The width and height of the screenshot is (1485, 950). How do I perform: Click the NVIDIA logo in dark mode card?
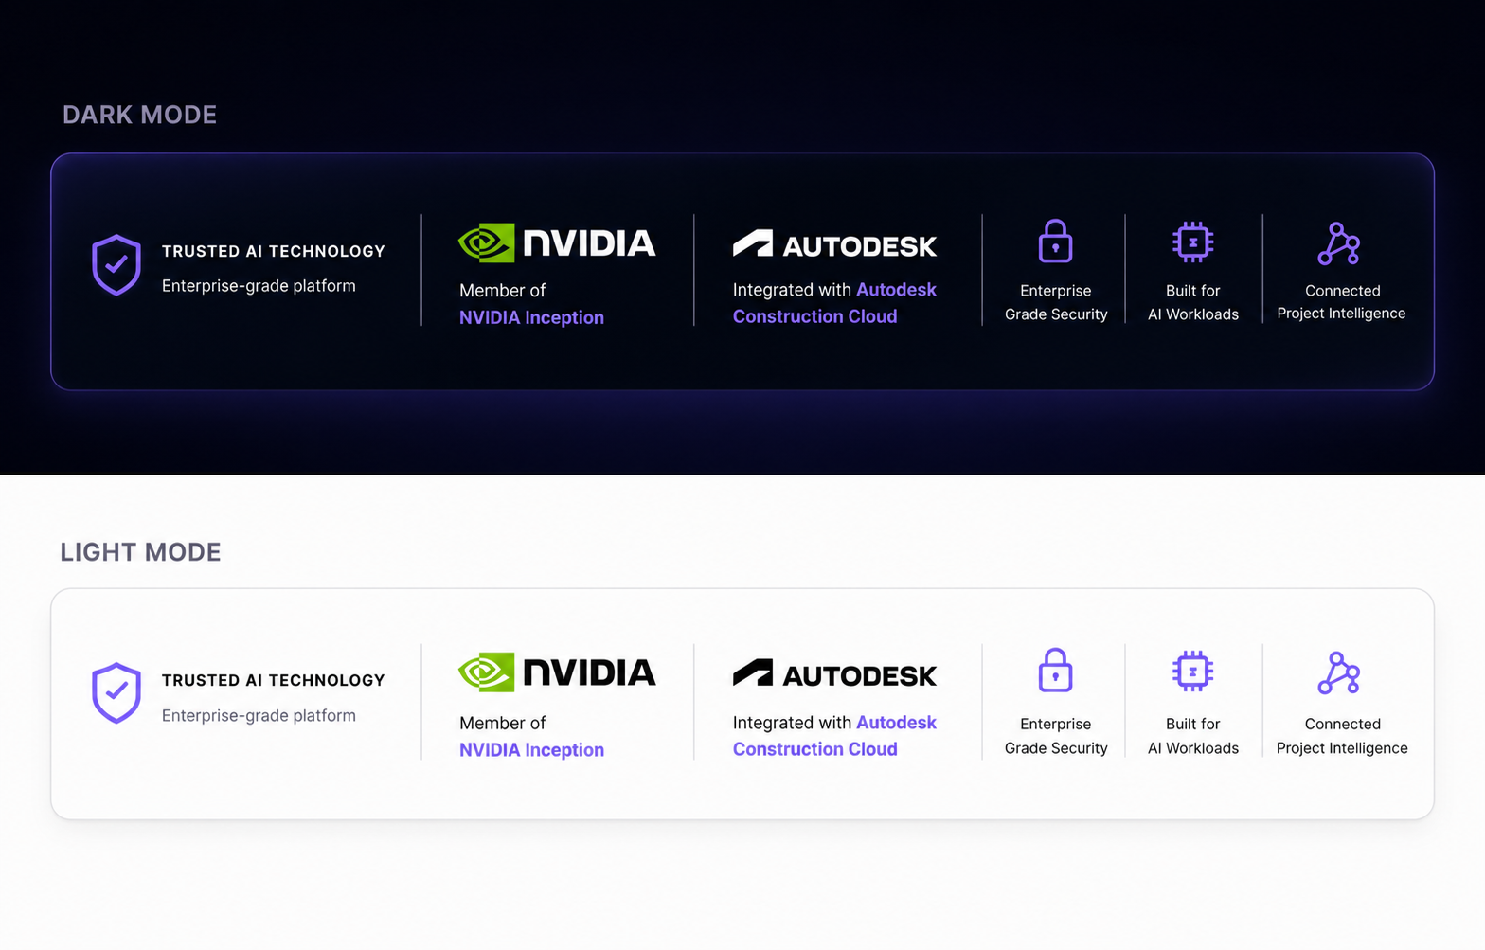click(557, 243)
